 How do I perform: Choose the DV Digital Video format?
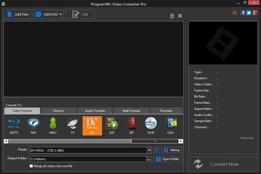(92, 126)
